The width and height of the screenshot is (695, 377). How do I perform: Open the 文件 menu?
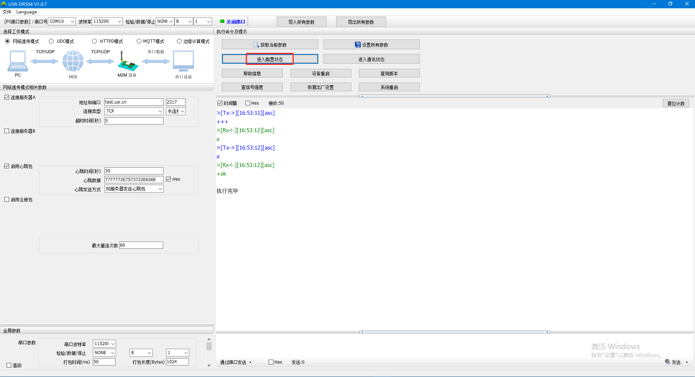7,12
